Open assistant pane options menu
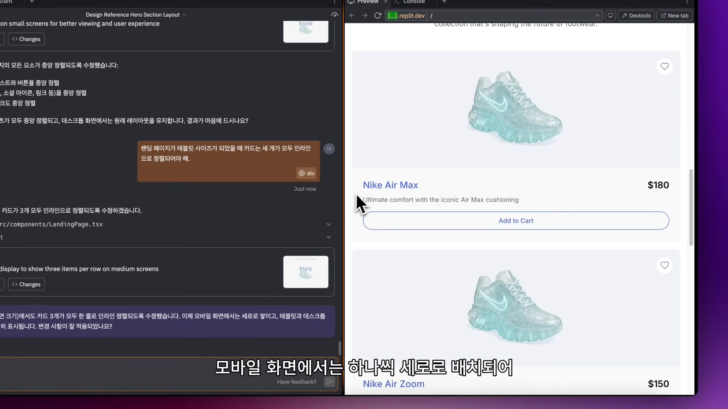The width and height of the screenshot is (728, 409). click(334, 2)
